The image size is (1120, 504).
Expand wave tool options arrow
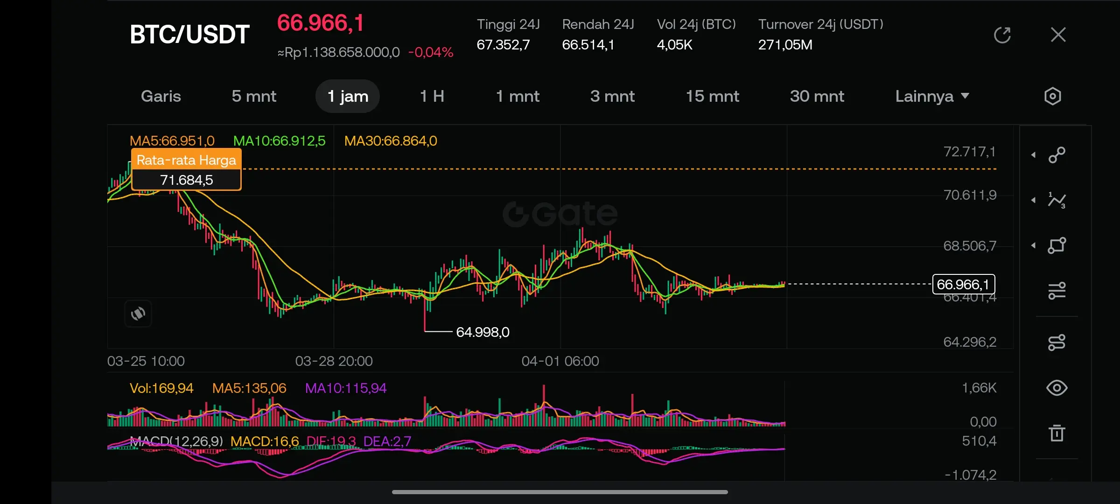pyautogui.click(x=1033, y=200)
